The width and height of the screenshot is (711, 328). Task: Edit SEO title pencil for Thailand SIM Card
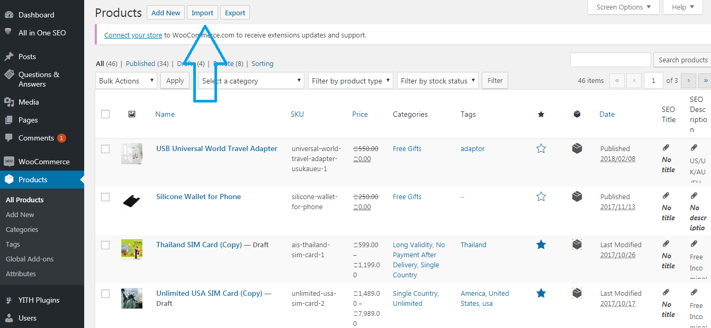click(x=665, y=244)
